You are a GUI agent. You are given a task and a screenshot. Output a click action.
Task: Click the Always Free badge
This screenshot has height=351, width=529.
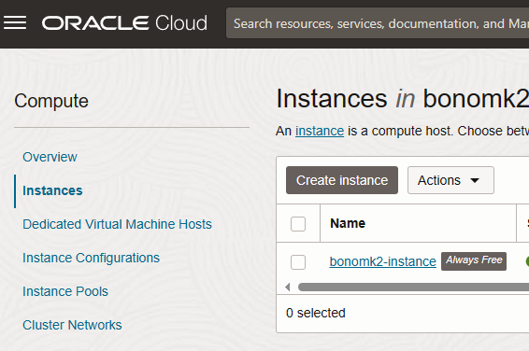[474, 261]
